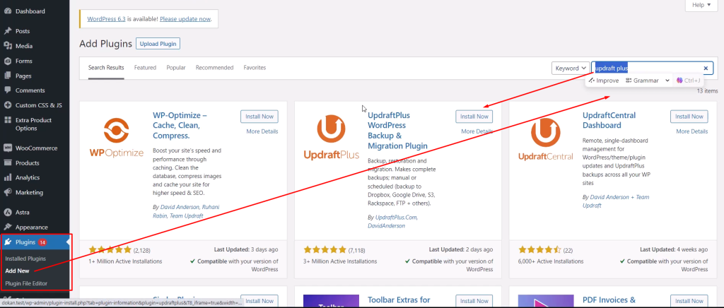The width and height of the screenshot is (724, 308).
Task: Expand the Grammar options chevron
Action: pyautogui.click(x=667, y=81)
